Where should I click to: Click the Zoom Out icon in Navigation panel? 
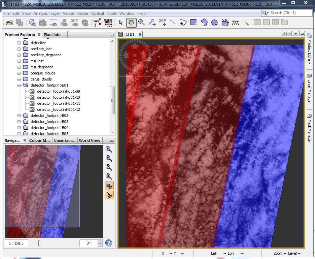109,158
